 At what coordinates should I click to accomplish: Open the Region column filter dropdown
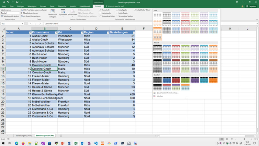tap(108, 32)
